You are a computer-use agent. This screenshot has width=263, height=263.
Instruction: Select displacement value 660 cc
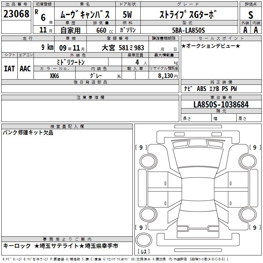(105, 30)
